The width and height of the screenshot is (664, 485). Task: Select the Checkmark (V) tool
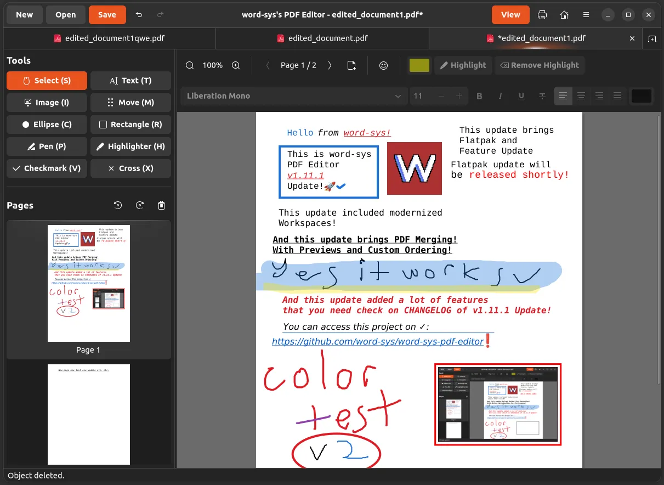pyautogui.click(x=47, y=168)
